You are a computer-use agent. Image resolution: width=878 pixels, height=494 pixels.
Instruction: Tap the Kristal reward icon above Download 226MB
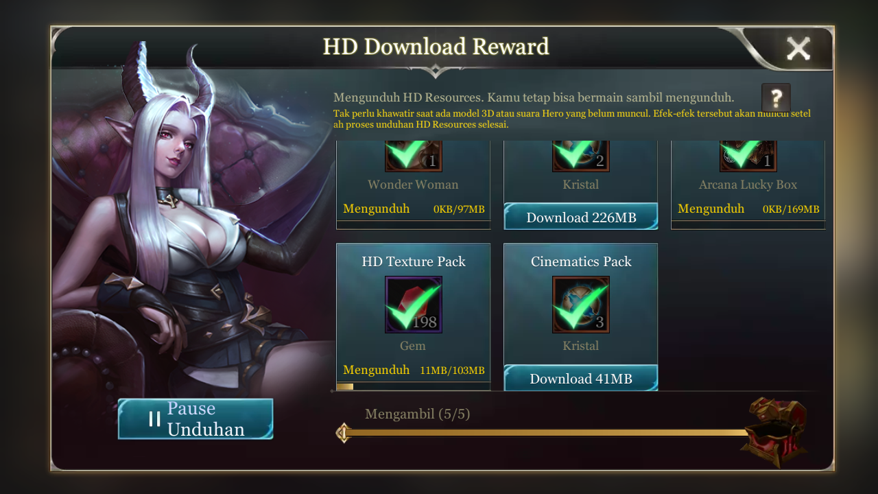[581, 156]
